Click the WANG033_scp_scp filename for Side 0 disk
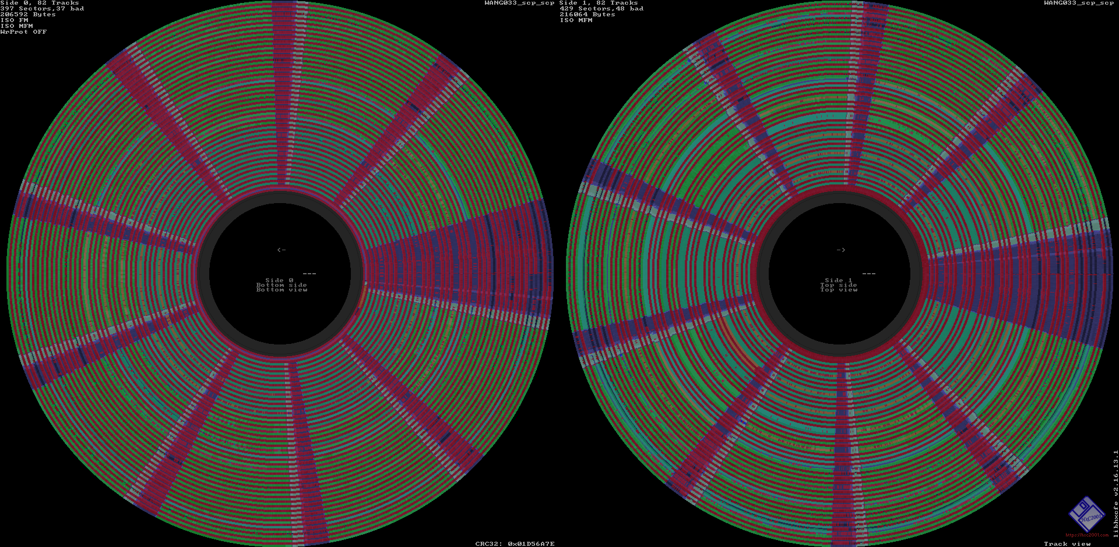Screen dimensions: 1119x547 [x=519, y=3]
